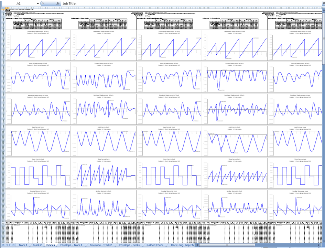Open the Name Box dropdown arrow

pyautogui.click(x=38, y=3)
